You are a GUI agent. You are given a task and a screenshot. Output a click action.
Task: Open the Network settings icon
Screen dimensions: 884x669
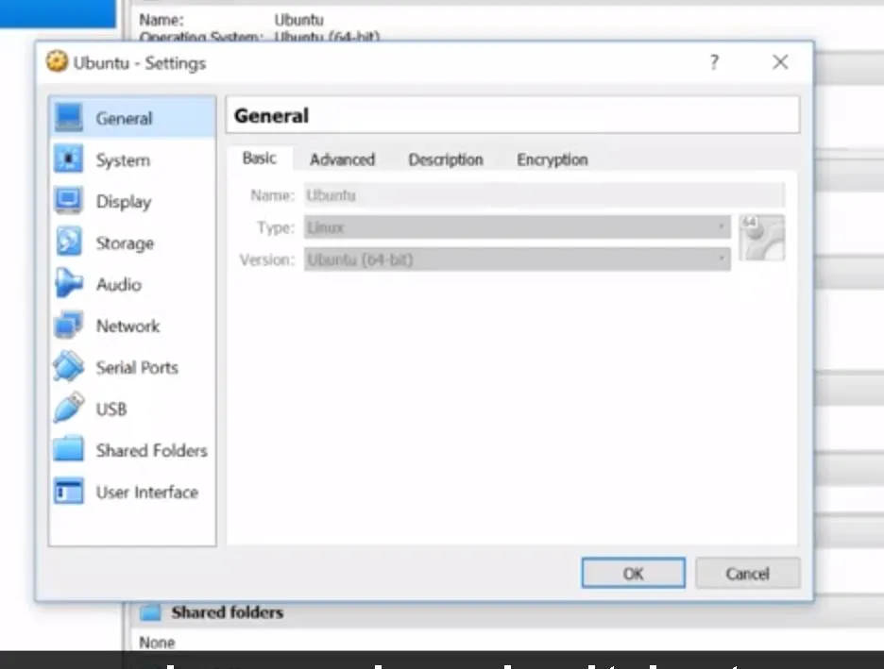click(x=69, y=325)
